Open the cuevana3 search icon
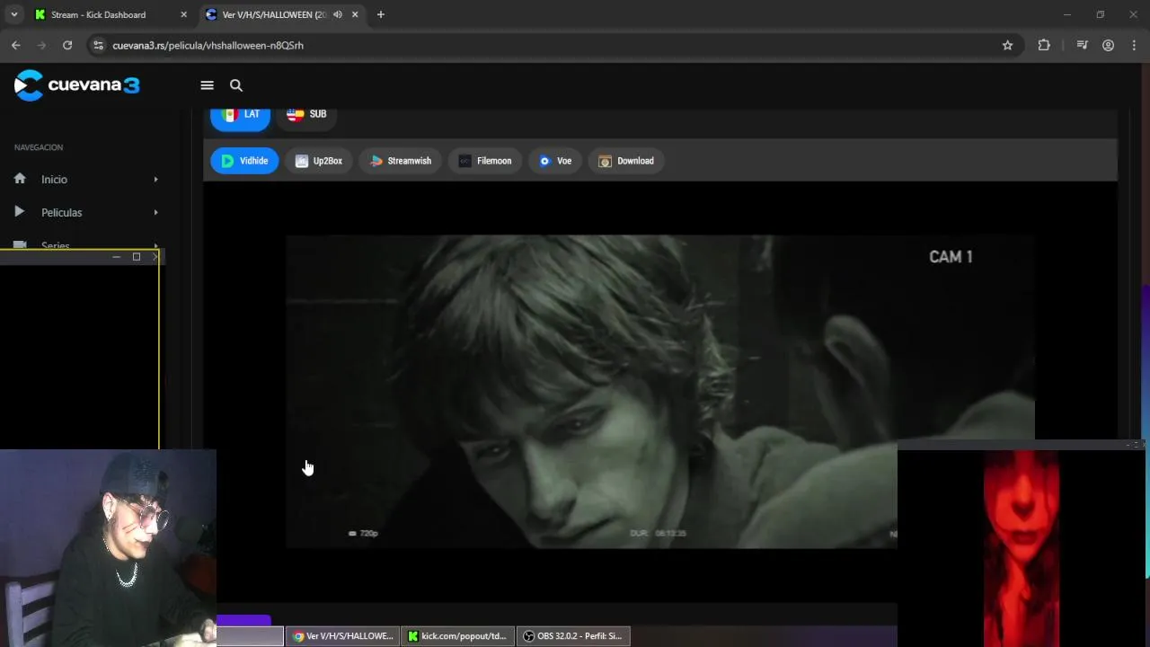This screenshot has width=1150, height=647. pyautogui.click(x=236, y=85)
